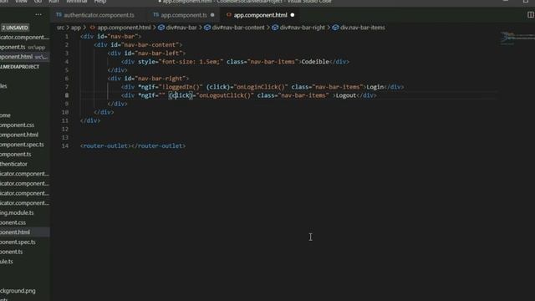Screen dimensions: 535x301
Task: Place cursor in "font-size: 1.5em;" style value
Action: click(x=192, y=62)
